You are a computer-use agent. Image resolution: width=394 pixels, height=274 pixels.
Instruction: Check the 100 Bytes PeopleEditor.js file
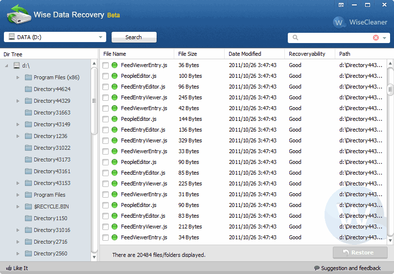(106, 76)
